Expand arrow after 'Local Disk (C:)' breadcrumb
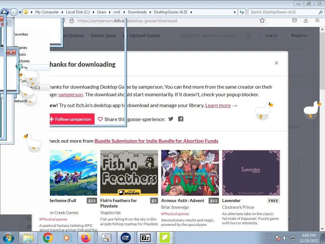325x244 pixels. [x=94, y=12]
